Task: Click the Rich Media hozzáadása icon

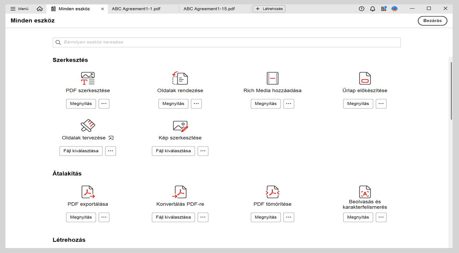Action: pos(273,78)
